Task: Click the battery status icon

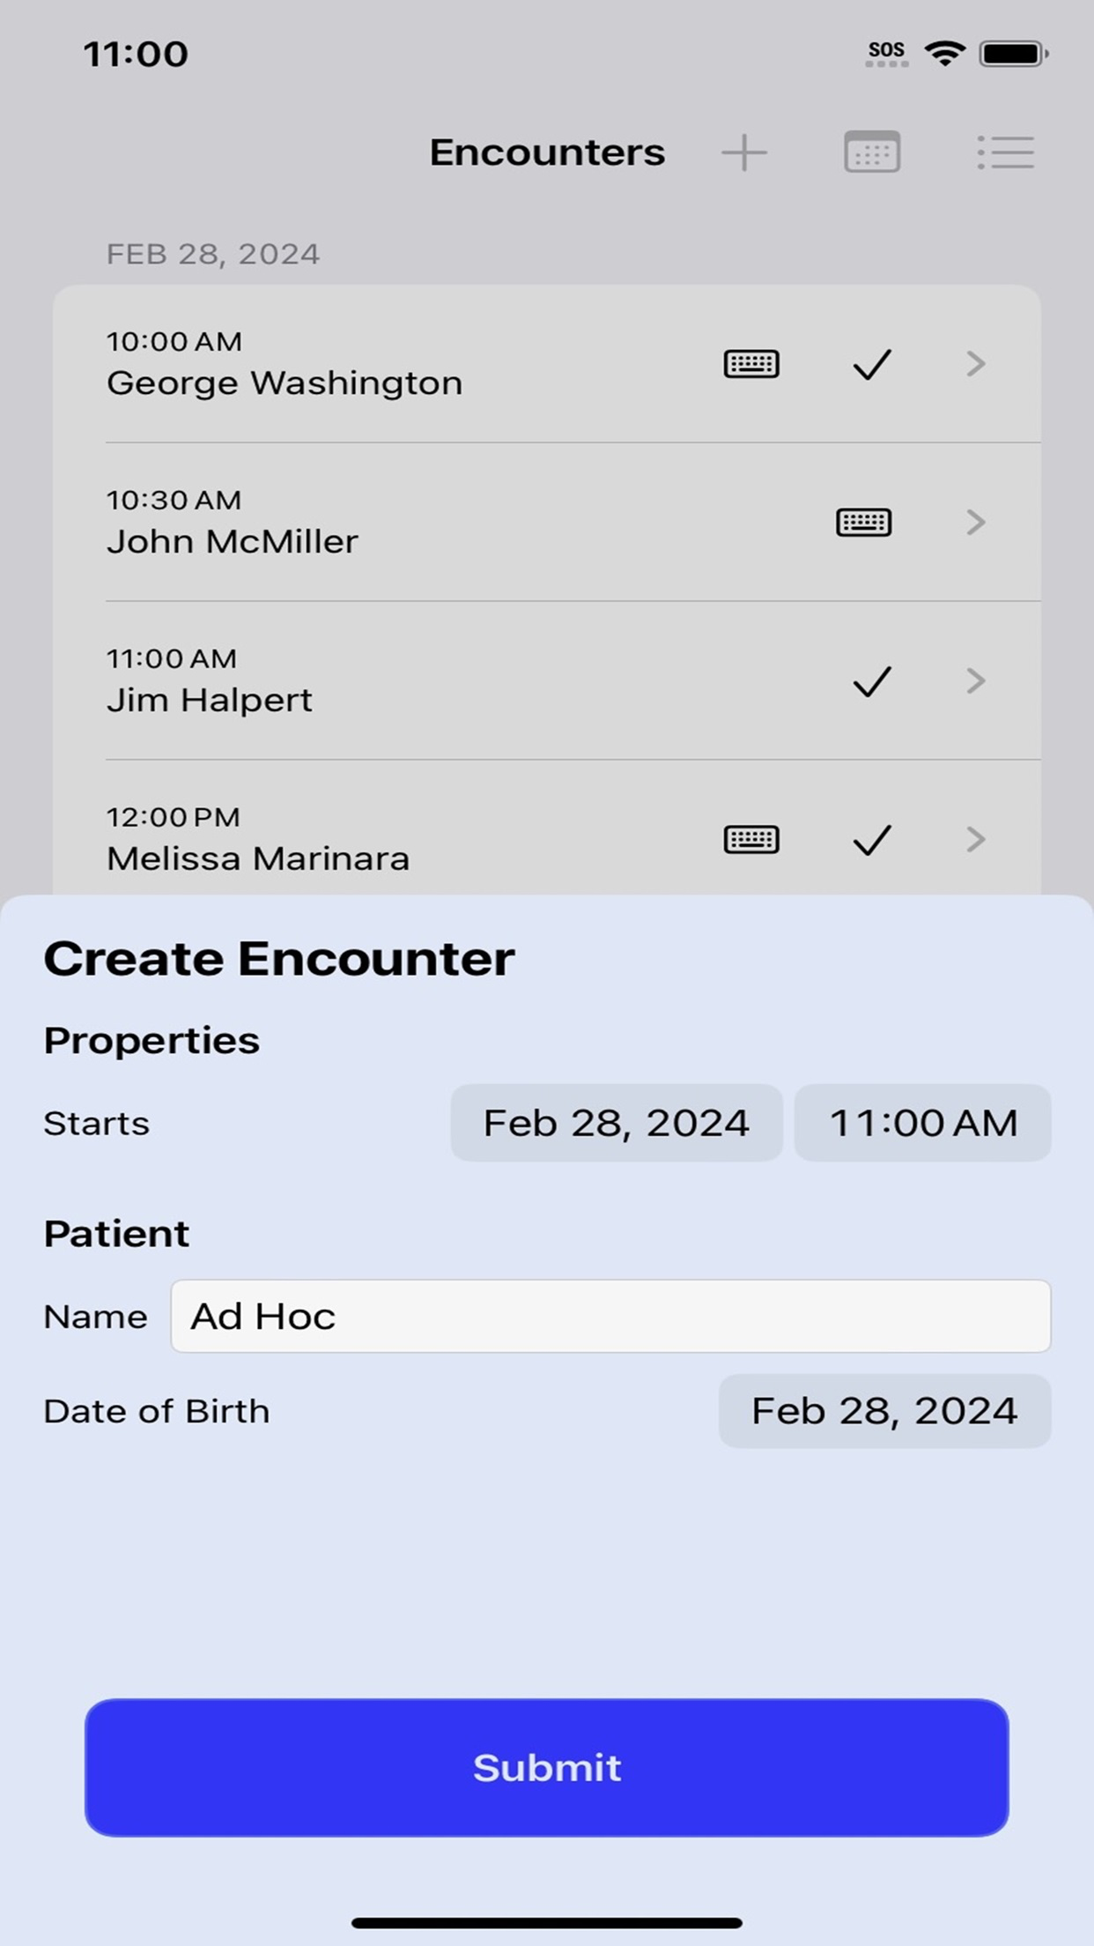Action: [x=1014, y=54]
